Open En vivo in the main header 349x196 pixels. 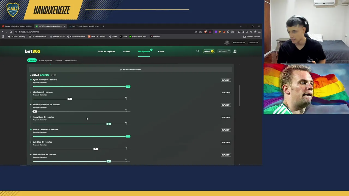(127, 51)
